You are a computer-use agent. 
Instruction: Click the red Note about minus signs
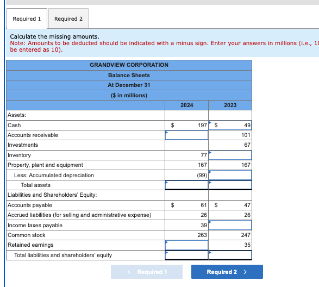pyautogui.click(x=164, y=46)
